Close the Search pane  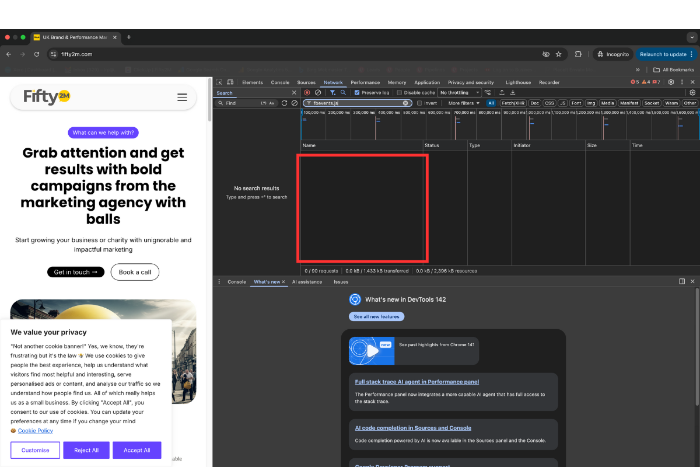[x=294, y=92]
